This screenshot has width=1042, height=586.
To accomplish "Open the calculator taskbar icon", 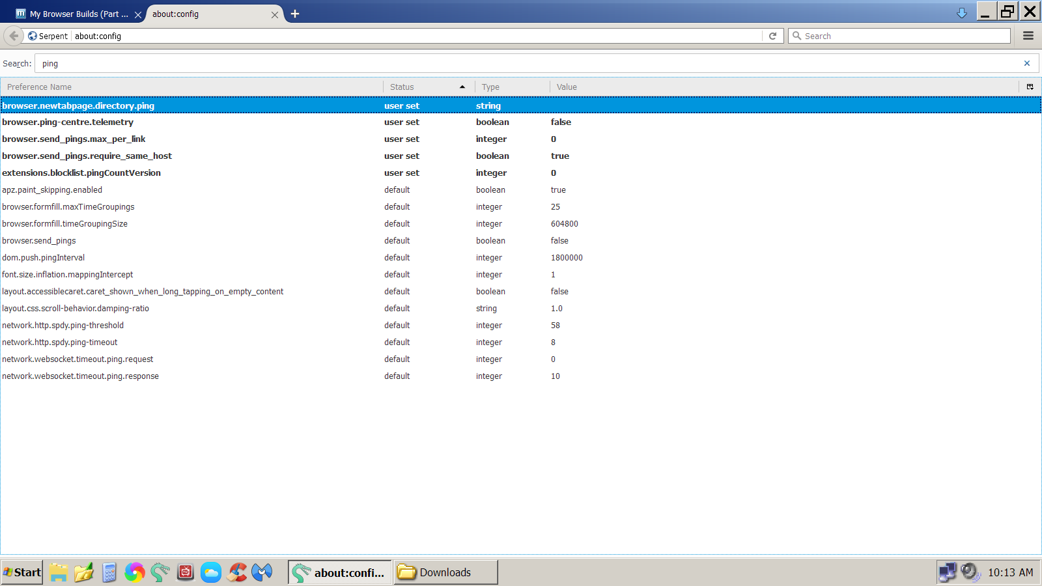I will click(x=109, y=572).
